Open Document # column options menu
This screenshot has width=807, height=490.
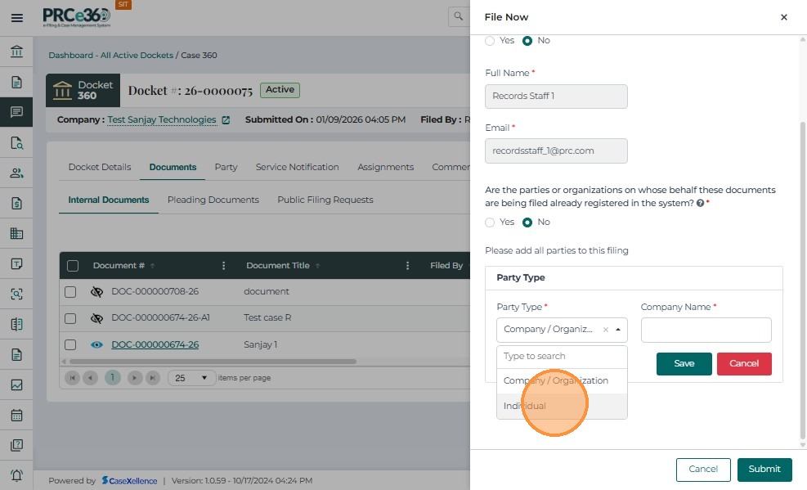click(224, 266)
